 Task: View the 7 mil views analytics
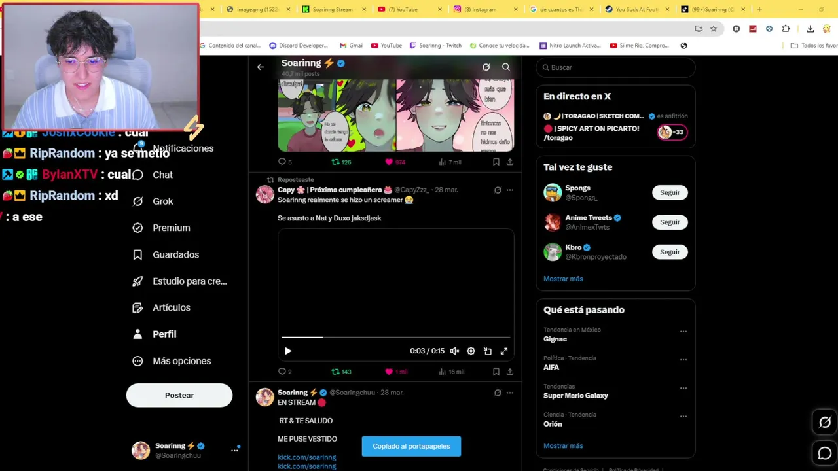450,162
